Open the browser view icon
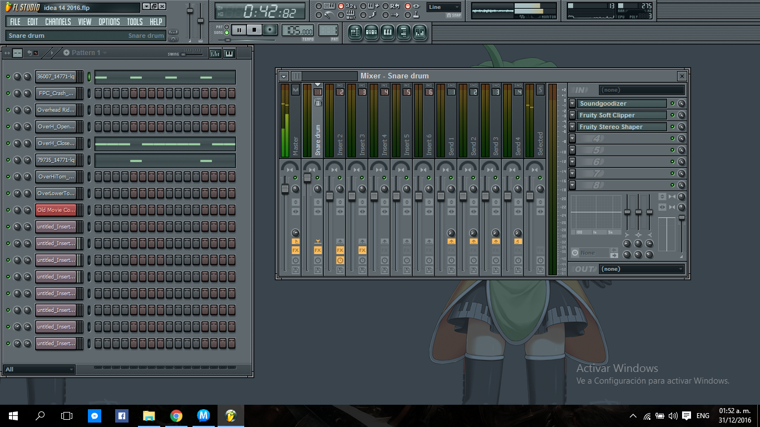This screenshot has width=760, height=427. 403,33
